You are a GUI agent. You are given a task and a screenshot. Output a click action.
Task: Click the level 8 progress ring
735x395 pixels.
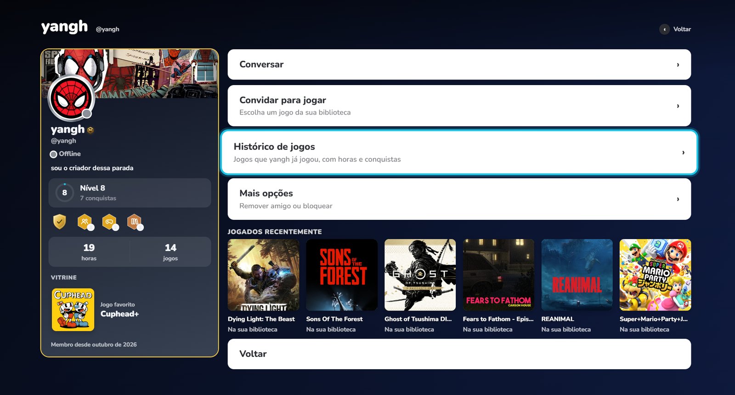(64, 193)
